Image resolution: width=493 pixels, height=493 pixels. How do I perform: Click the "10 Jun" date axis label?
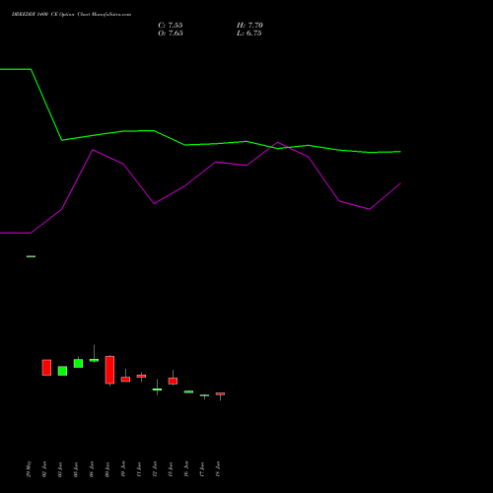[123, 469]
